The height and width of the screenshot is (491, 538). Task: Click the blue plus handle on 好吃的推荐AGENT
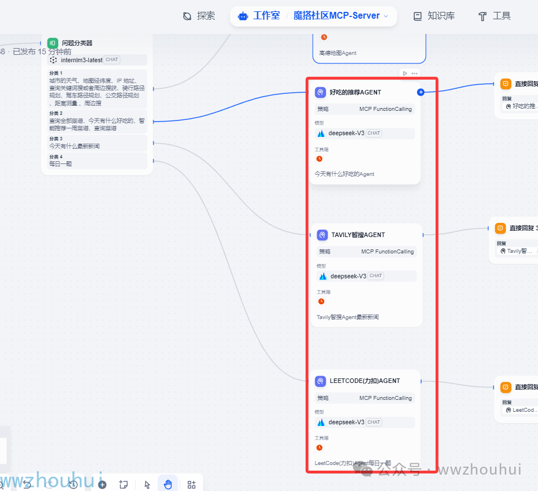coord(420,92)
